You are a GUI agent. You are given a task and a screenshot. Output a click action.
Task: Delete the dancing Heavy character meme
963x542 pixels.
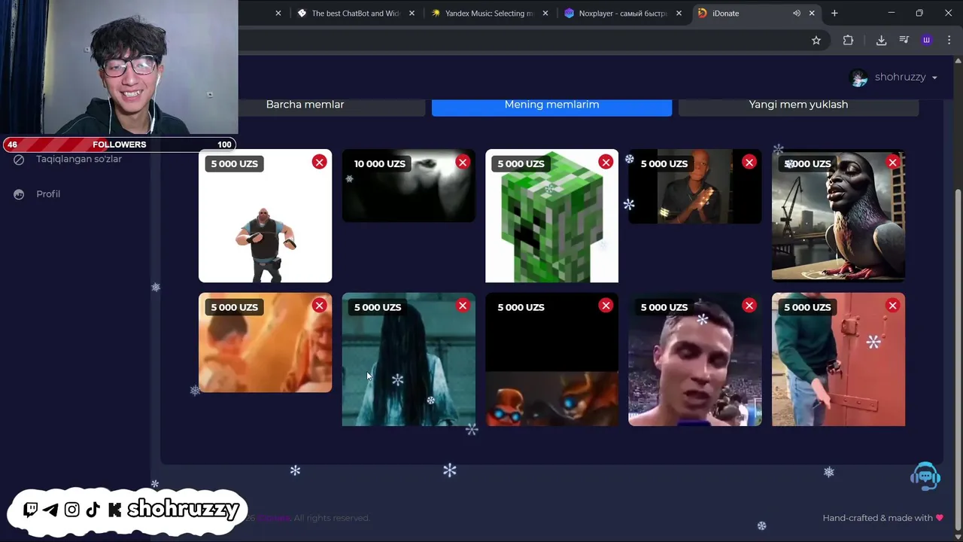pyautogui.click(x=320, y=162)
